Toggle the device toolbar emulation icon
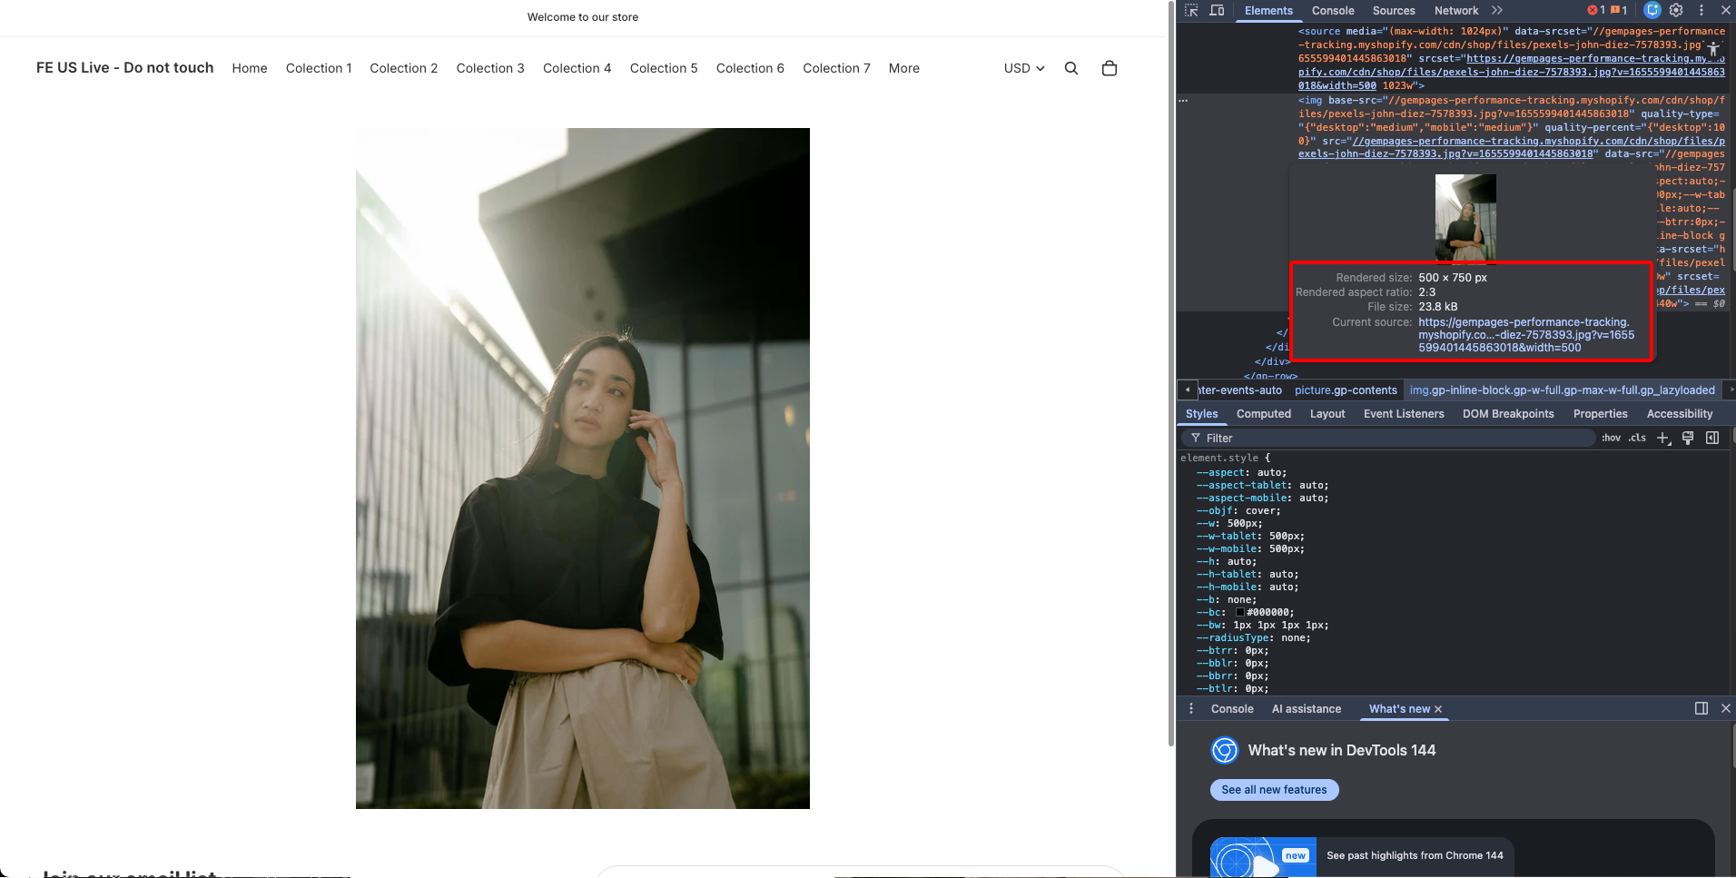 [1217, 11]
